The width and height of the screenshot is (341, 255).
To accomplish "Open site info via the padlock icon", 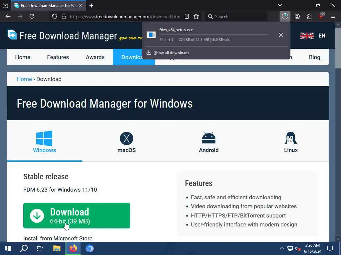I will coord(64,17).
